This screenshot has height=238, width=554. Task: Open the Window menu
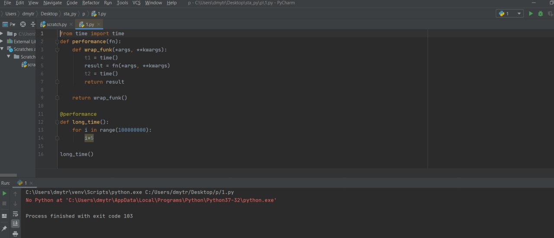[154, 3]
